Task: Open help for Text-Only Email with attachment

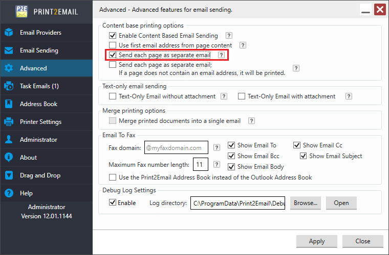Action: (x=349, y=96)
